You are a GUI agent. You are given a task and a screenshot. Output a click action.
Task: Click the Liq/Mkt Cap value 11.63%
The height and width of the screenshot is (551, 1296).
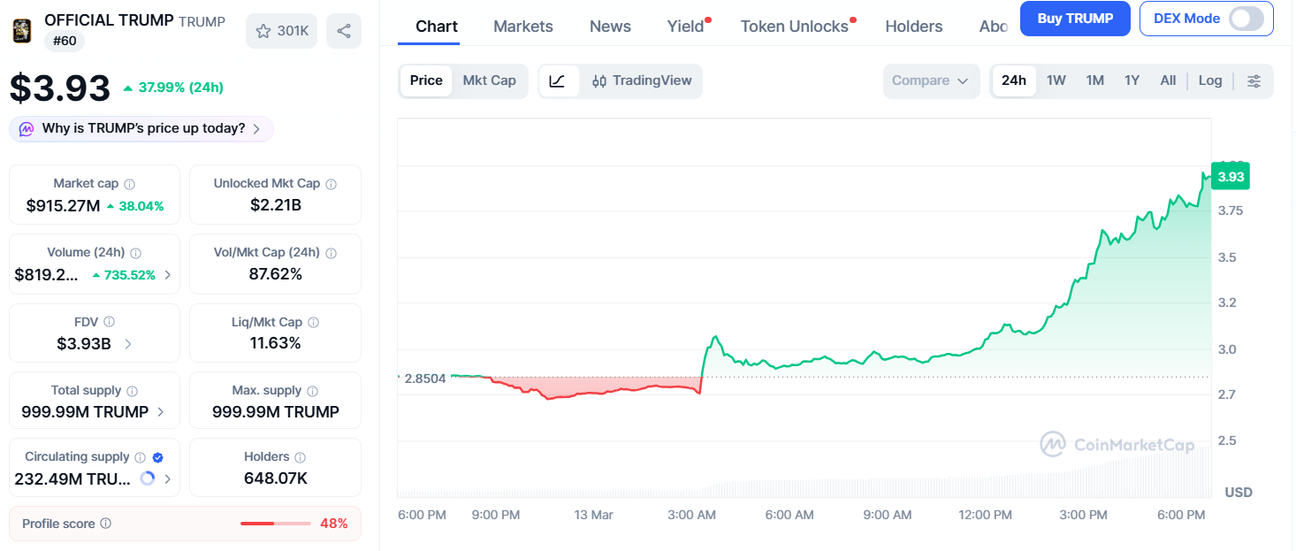pos(276,343)
